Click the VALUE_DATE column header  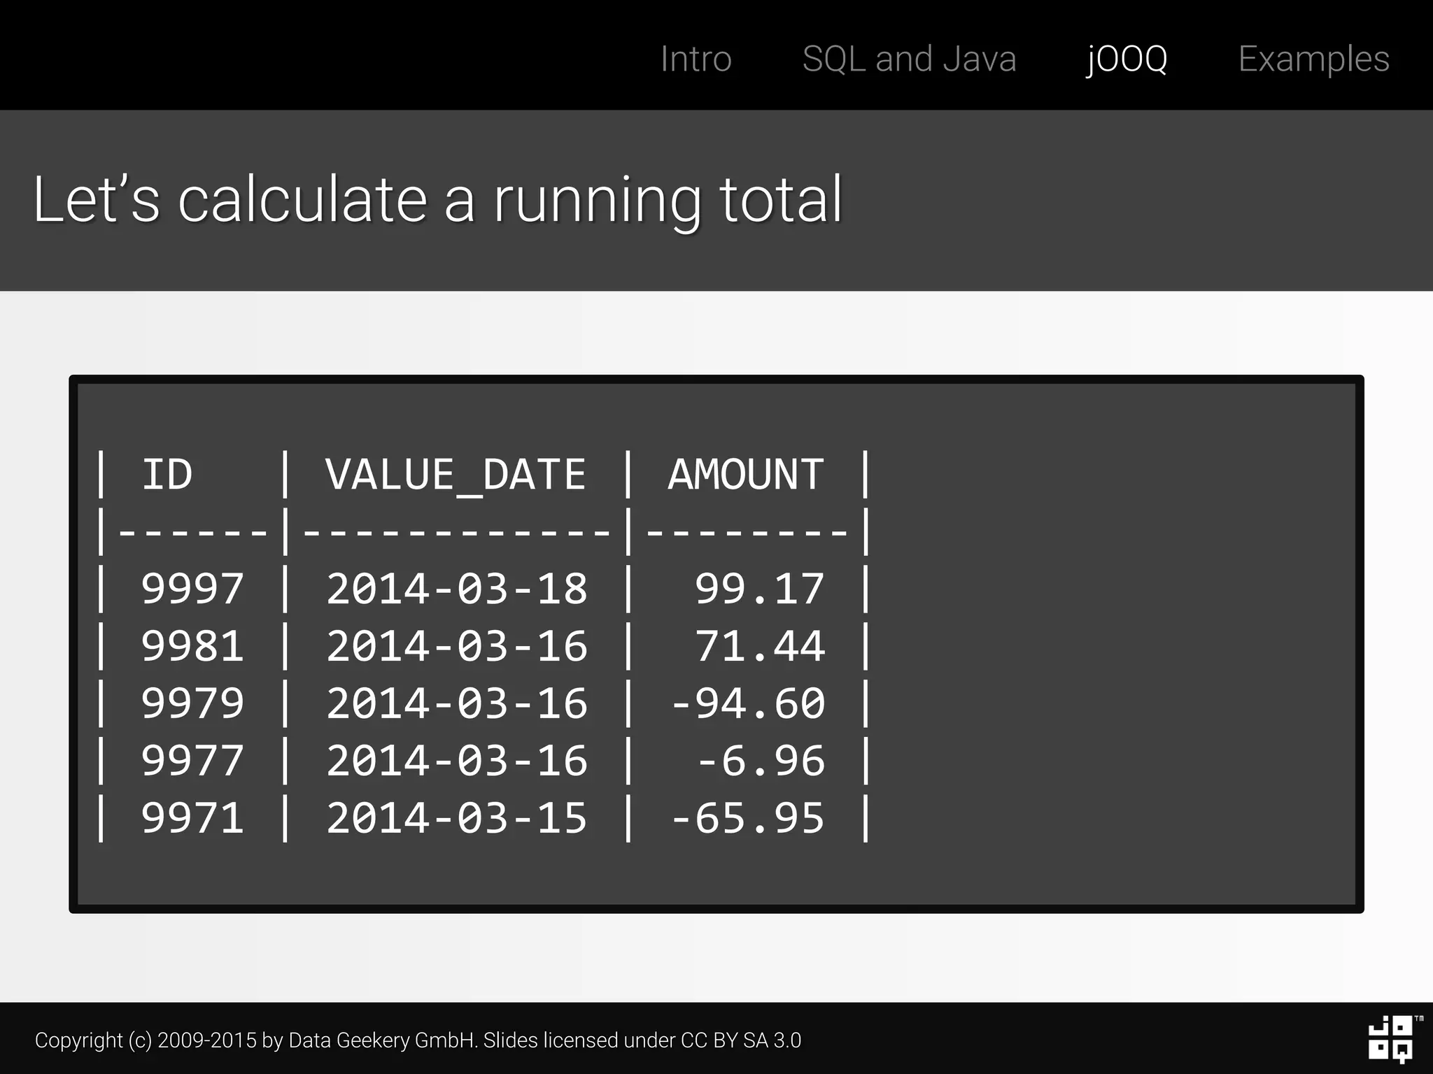[x=456, y=474]
